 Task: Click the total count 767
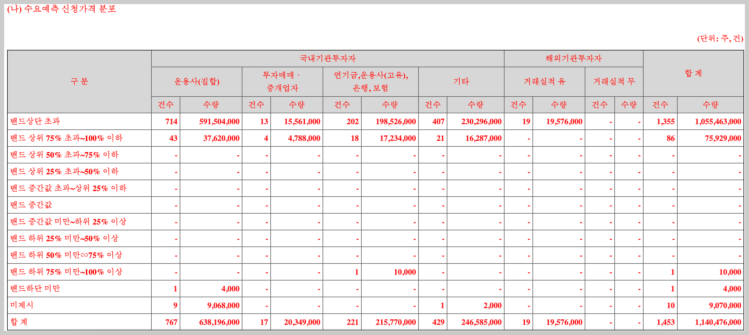[x=171, y=322]
